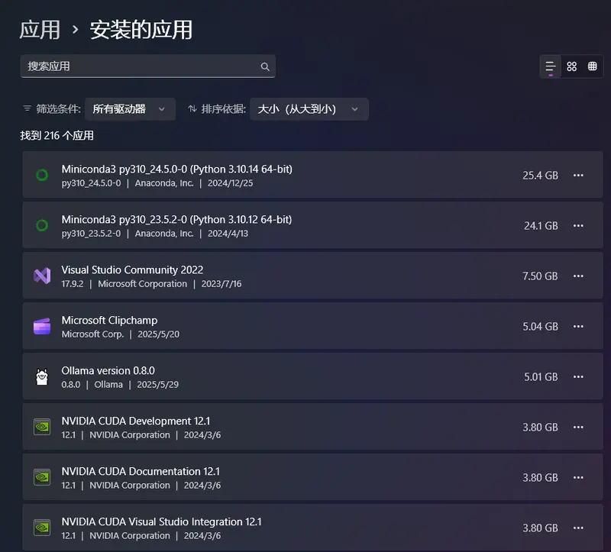Open more options for Ollama version 0.8.0
The width and height of the screenshot is (611, 552).
pyautogui.click(x=578, y=376)
